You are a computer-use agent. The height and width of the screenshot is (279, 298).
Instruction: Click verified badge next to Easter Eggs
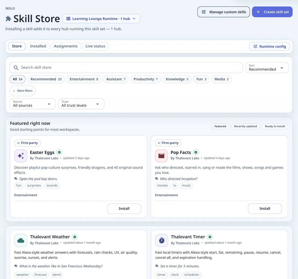tap(59, 152)
